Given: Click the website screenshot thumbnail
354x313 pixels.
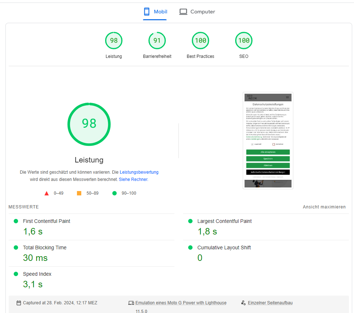Looking at the screenshot, I should click(x=268, y=140).
